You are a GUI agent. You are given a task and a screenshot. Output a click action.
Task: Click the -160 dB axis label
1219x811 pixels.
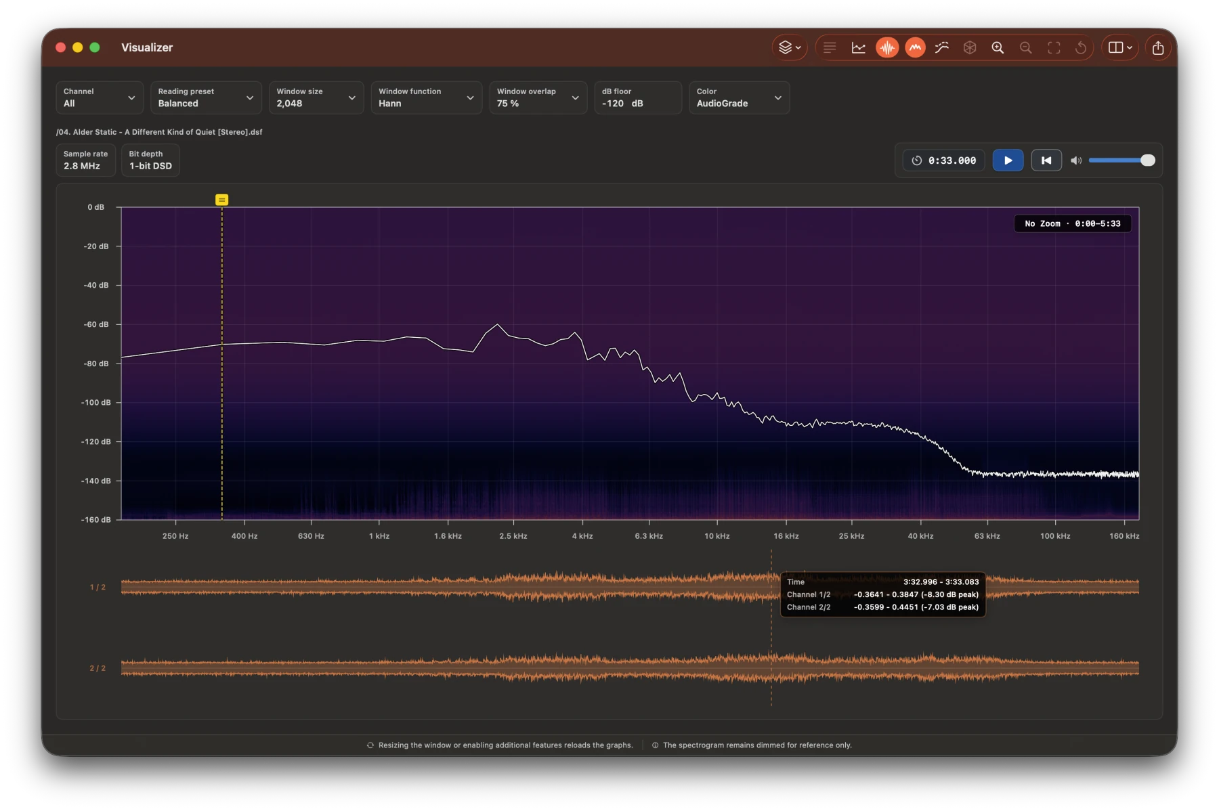(x=96, y=520)
